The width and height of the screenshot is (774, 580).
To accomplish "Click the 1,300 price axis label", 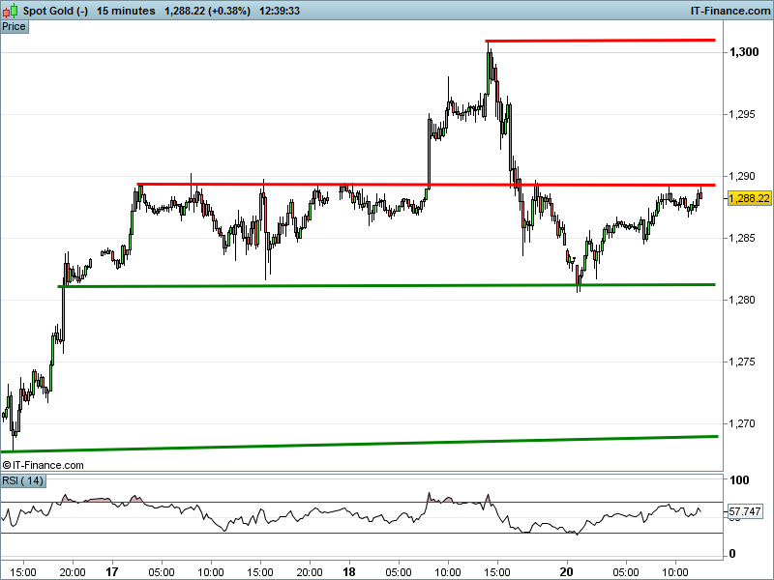I will click(744, 52).
